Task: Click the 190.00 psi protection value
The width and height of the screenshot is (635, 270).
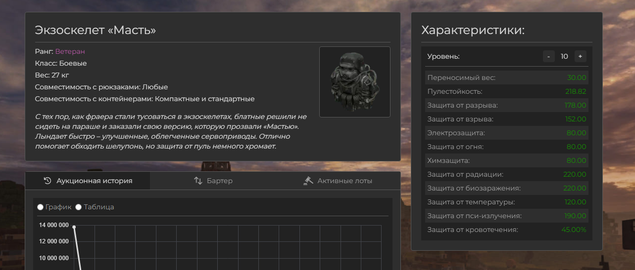Action: tap(576, 216)
